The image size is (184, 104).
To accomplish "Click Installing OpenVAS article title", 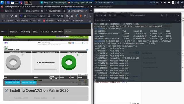I will [39, 90].
